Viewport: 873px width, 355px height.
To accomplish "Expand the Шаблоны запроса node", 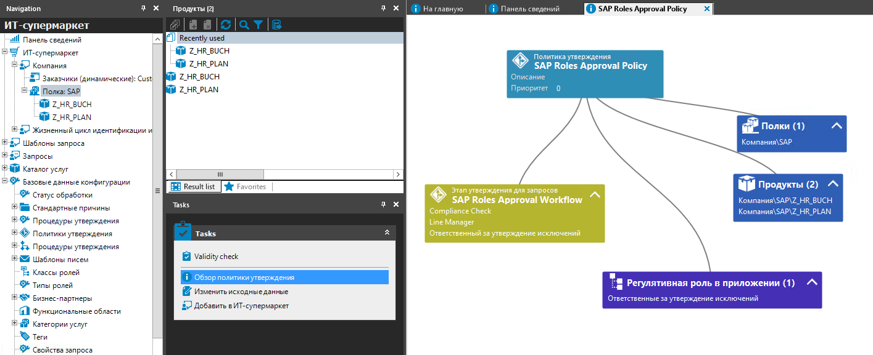I will [5, 143].
